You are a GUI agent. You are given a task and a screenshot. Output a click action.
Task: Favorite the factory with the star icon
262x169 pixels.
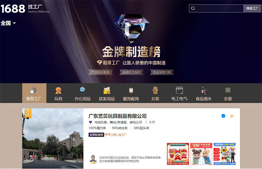tap(232, 116)
